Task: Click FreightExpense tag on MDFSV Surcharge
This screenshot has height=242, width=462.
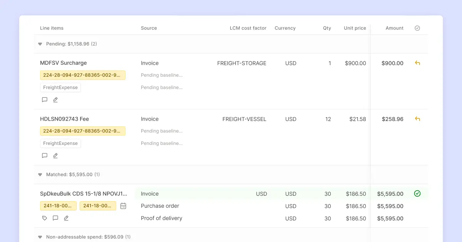Action: pyautogui.click(x=60, y=87)
